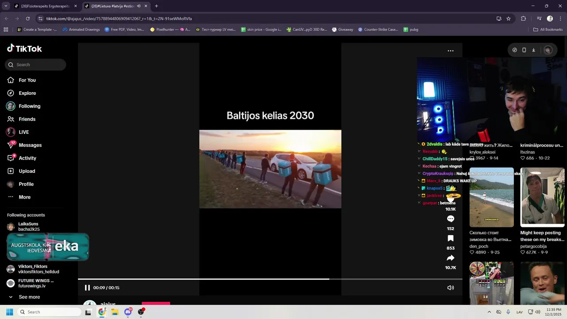Bookmark the video to favorites
This screenshot has height=319, width=567.
[x=450, y=238]
